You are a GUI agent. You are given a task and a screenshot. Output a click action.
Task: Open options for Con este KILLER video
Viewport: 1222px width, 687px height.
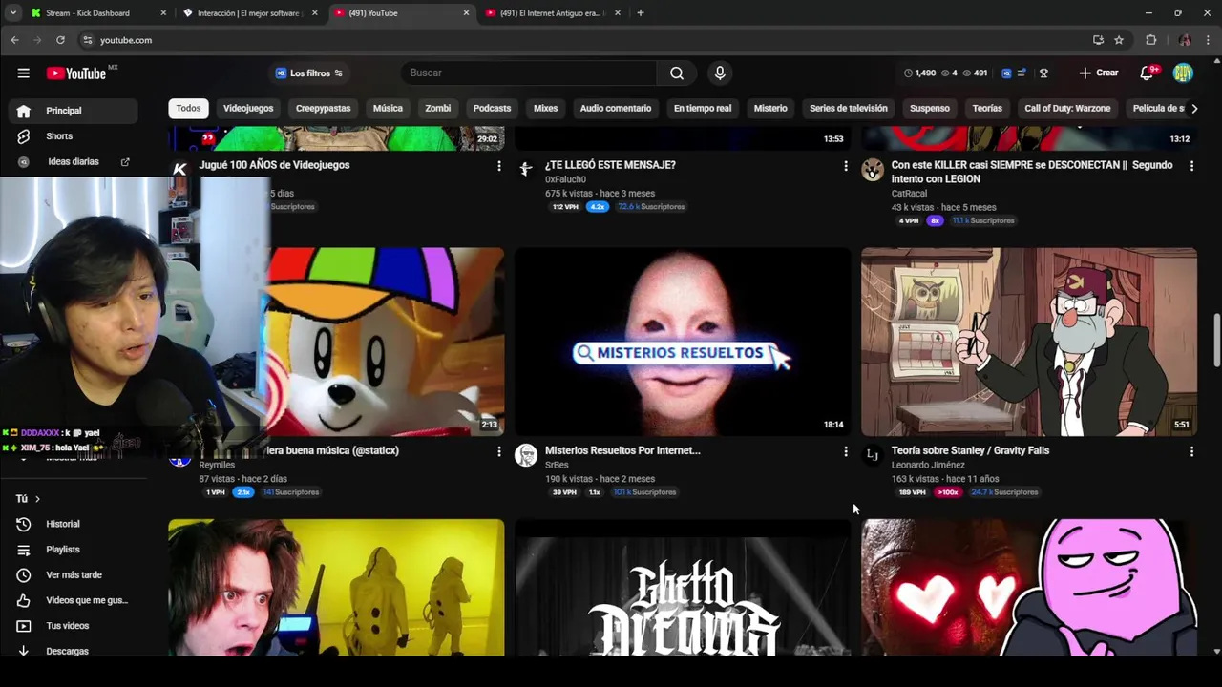tap(1191, 166)
